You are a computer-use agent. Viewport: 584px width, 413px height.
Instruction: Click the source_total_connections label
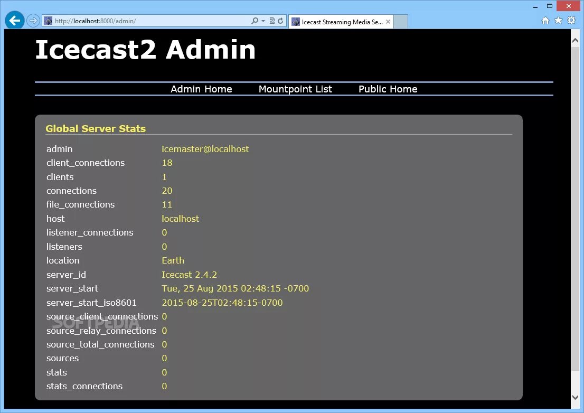coord(100,344)
